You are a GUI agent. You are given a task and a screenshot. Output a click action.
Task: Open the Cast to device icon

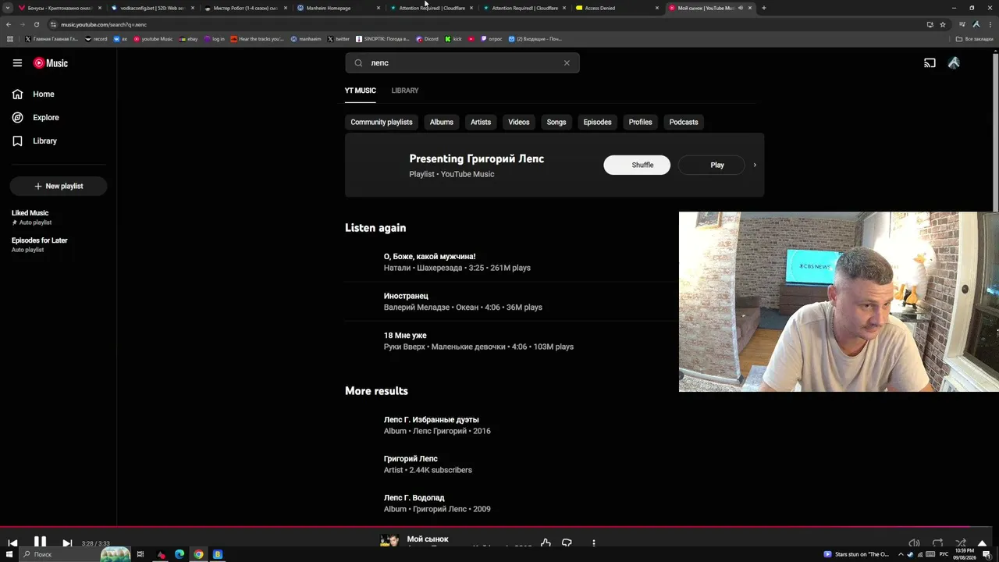coord(930,63)
